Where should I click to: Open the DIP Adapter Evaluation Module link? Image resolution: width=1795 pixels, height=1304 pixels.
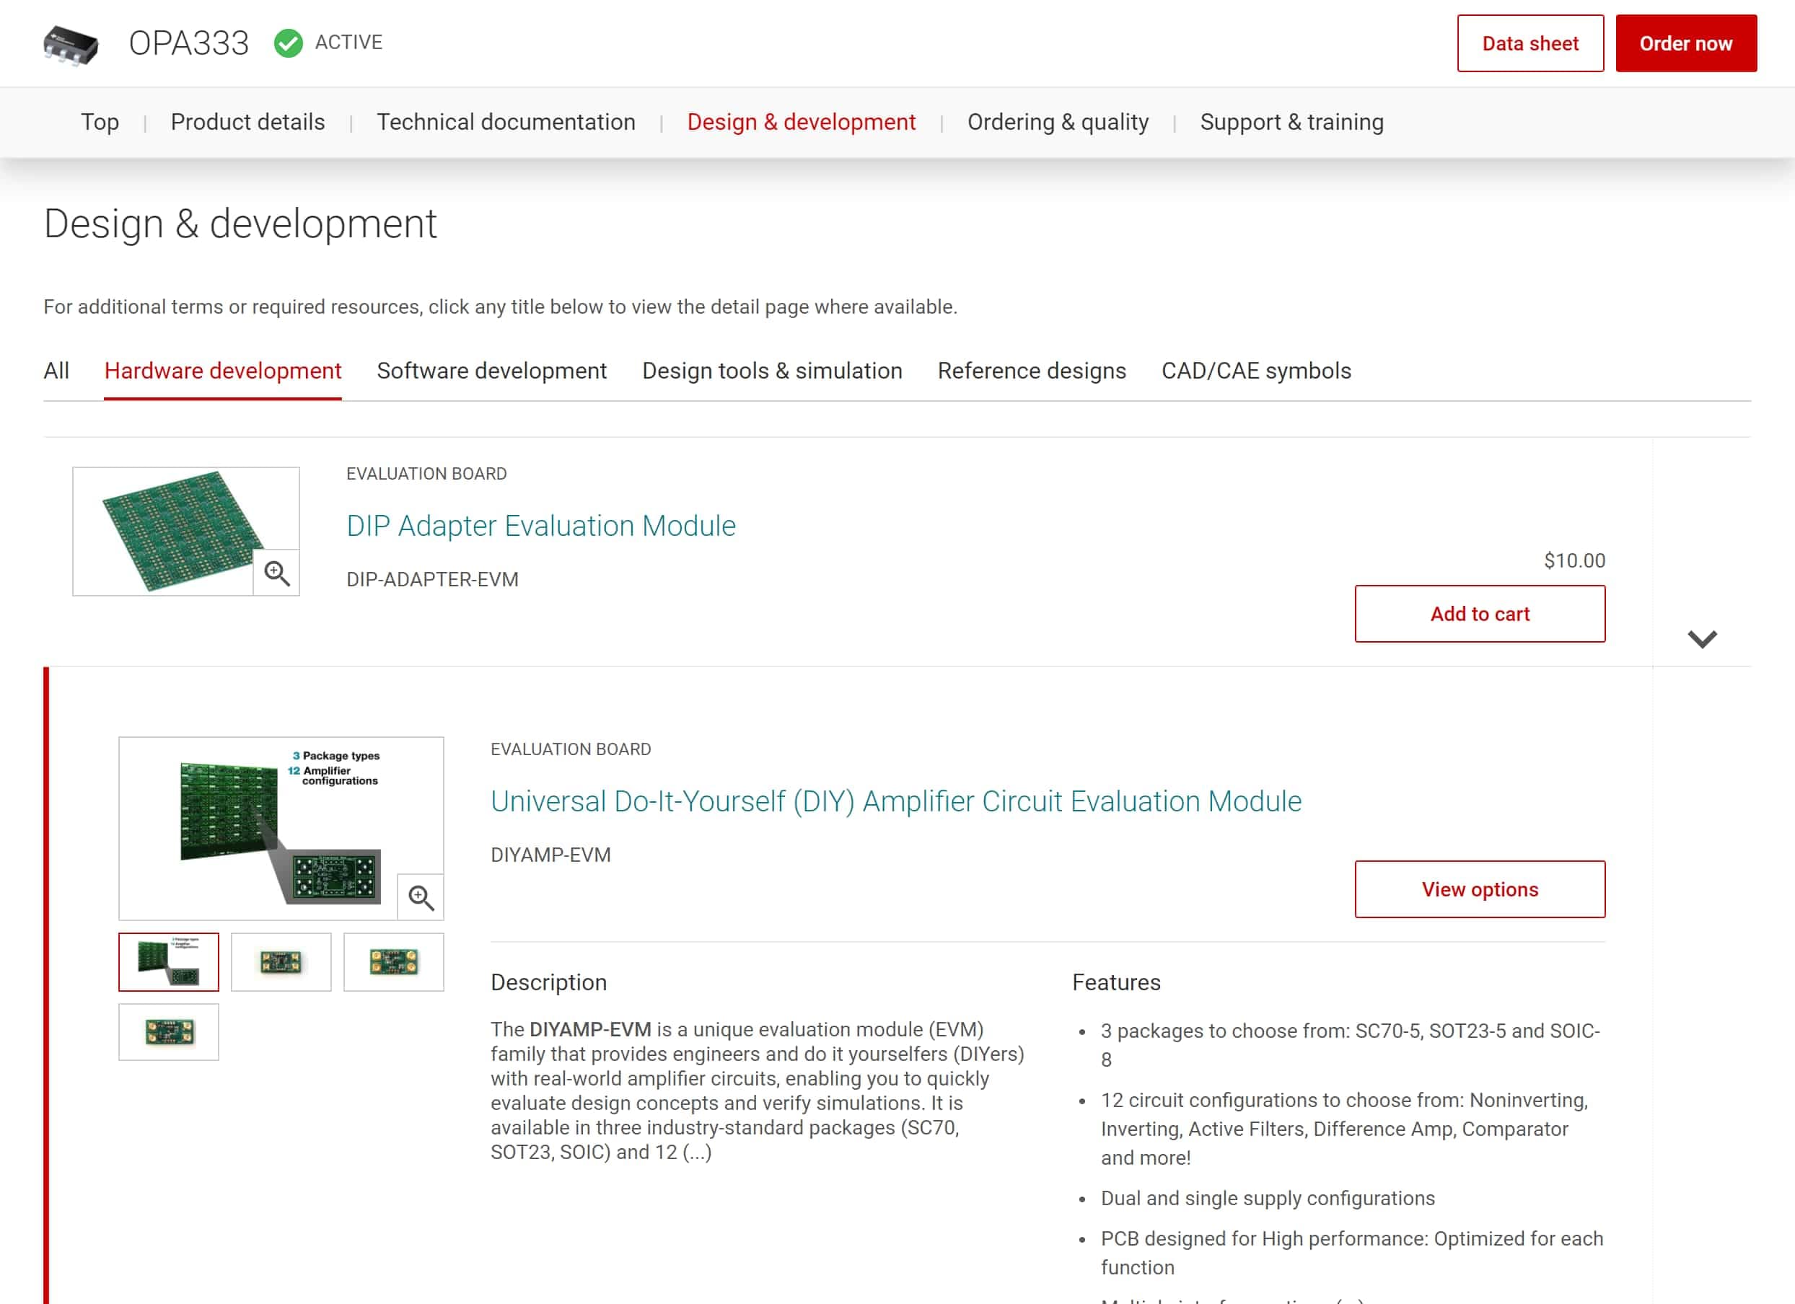click(x=540, y=525)
